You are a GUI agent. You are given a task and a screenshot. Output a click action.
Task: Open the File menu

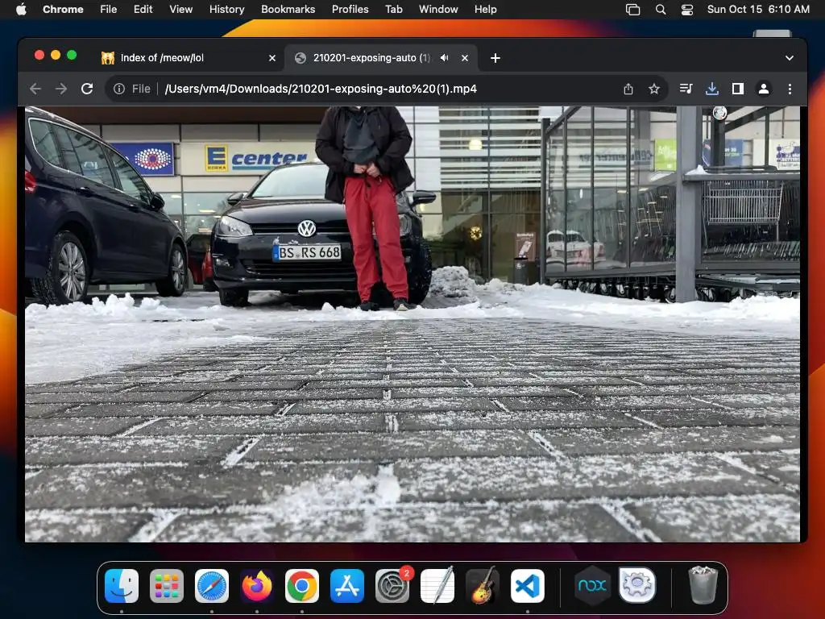click(x=109, y=9)
